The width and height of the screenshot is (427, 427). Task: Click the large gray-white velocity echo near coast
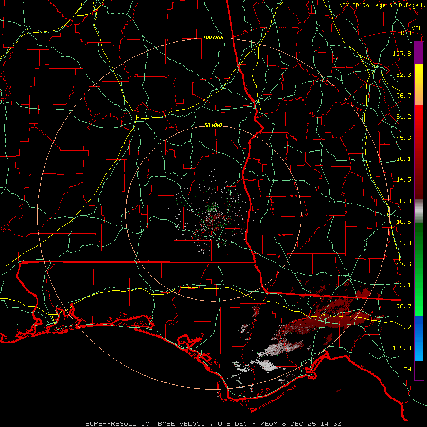[280, 349]
